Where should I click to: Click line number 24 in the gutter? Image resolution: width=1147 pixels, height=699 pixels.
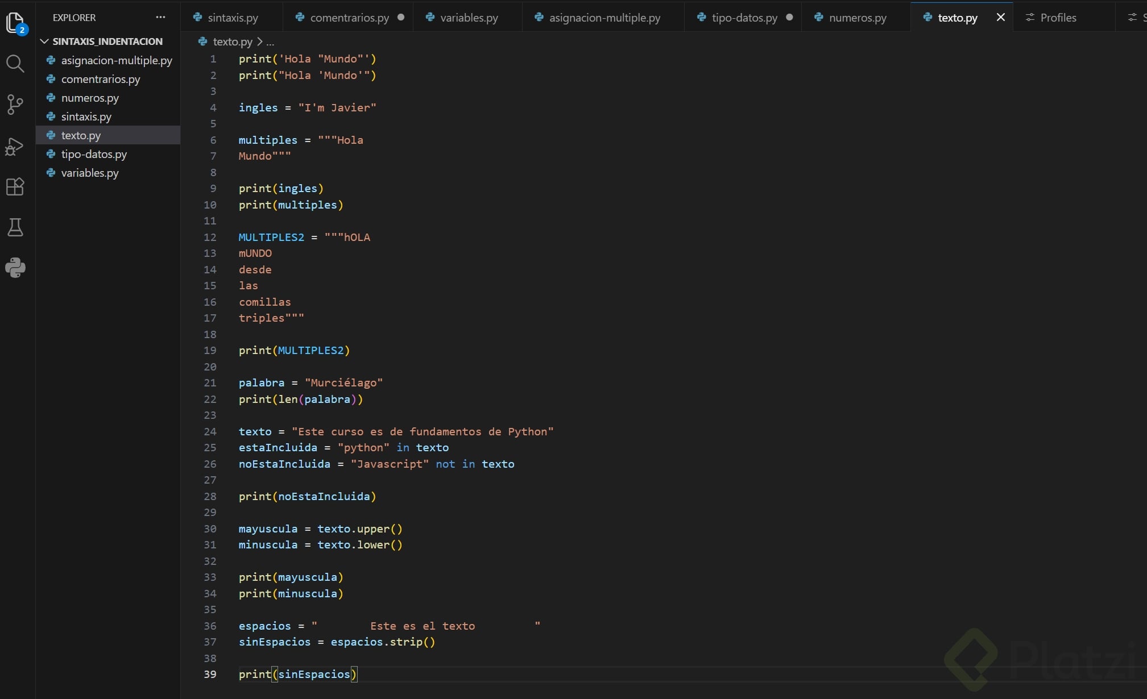coord(210,432)
